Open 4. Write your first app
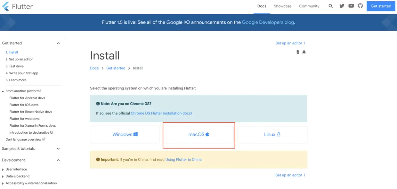 pyautogui.click(x=22, y=73)
